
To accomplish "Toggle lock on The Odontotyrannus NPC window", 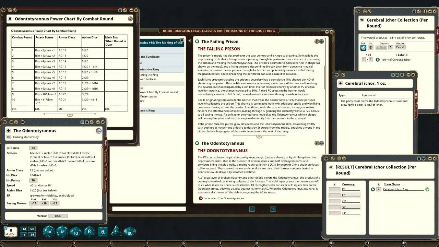I will [87, 122].
